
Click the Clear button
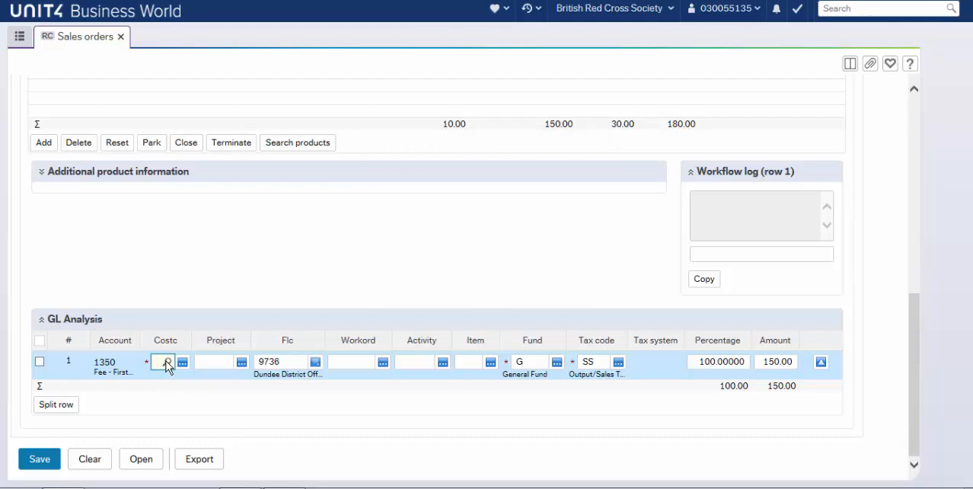click(x=90, y=459)
